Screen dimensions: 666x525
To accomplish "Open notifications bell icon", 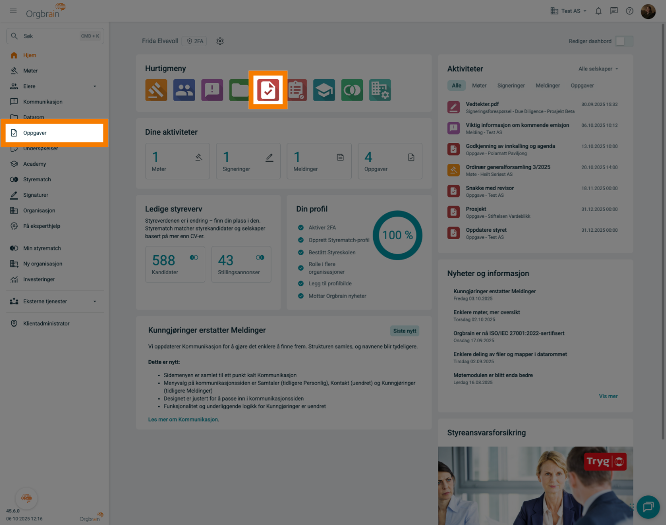I will click(x=598, y=11).
